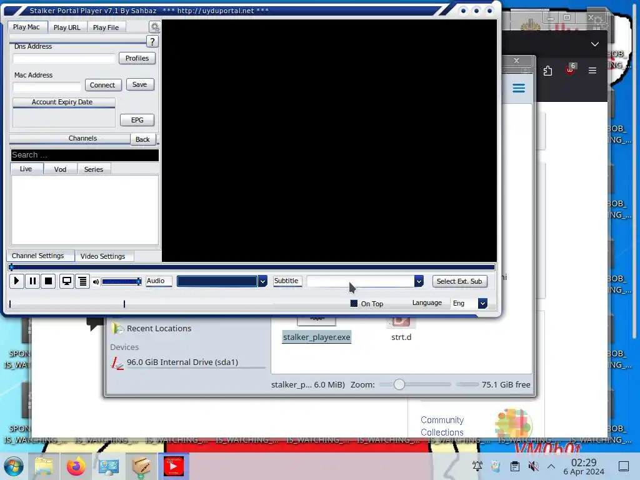Select the Vod tab
Screen dimensions: 640x480
click(61, 169)
